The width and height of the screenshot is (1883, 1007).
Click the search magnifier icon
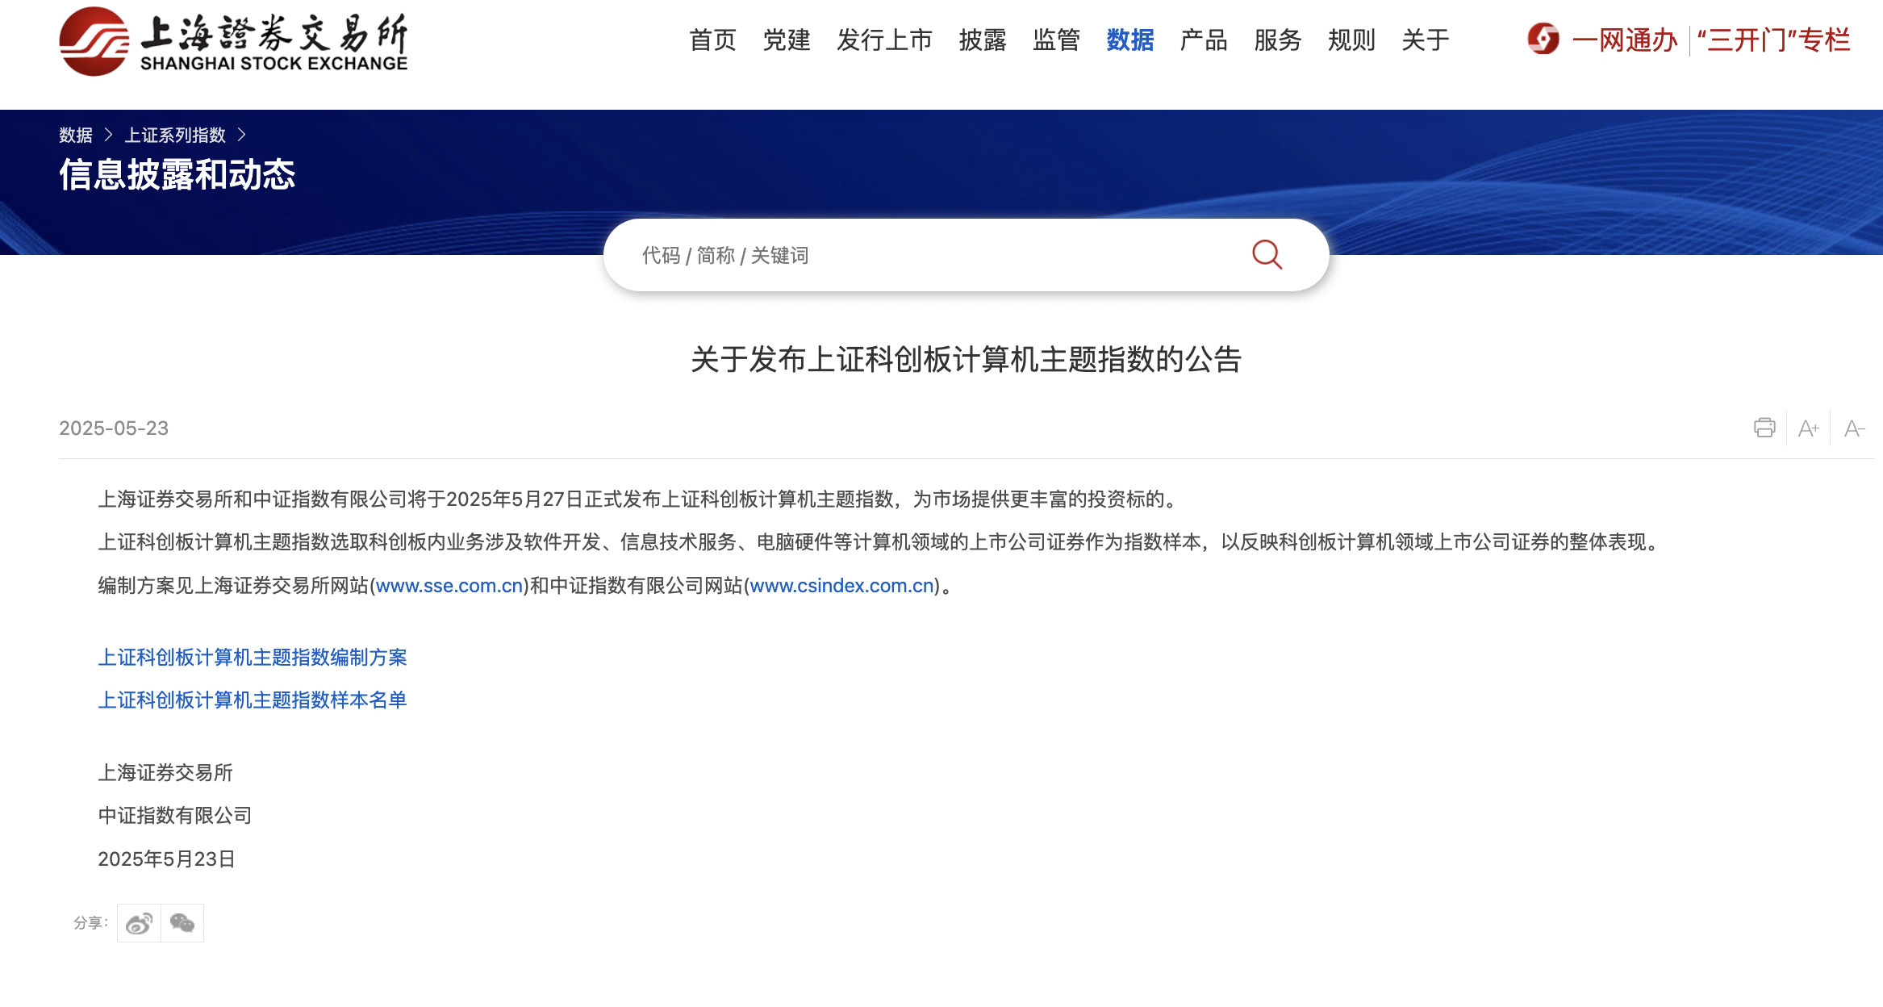[x=1267, y=255]
